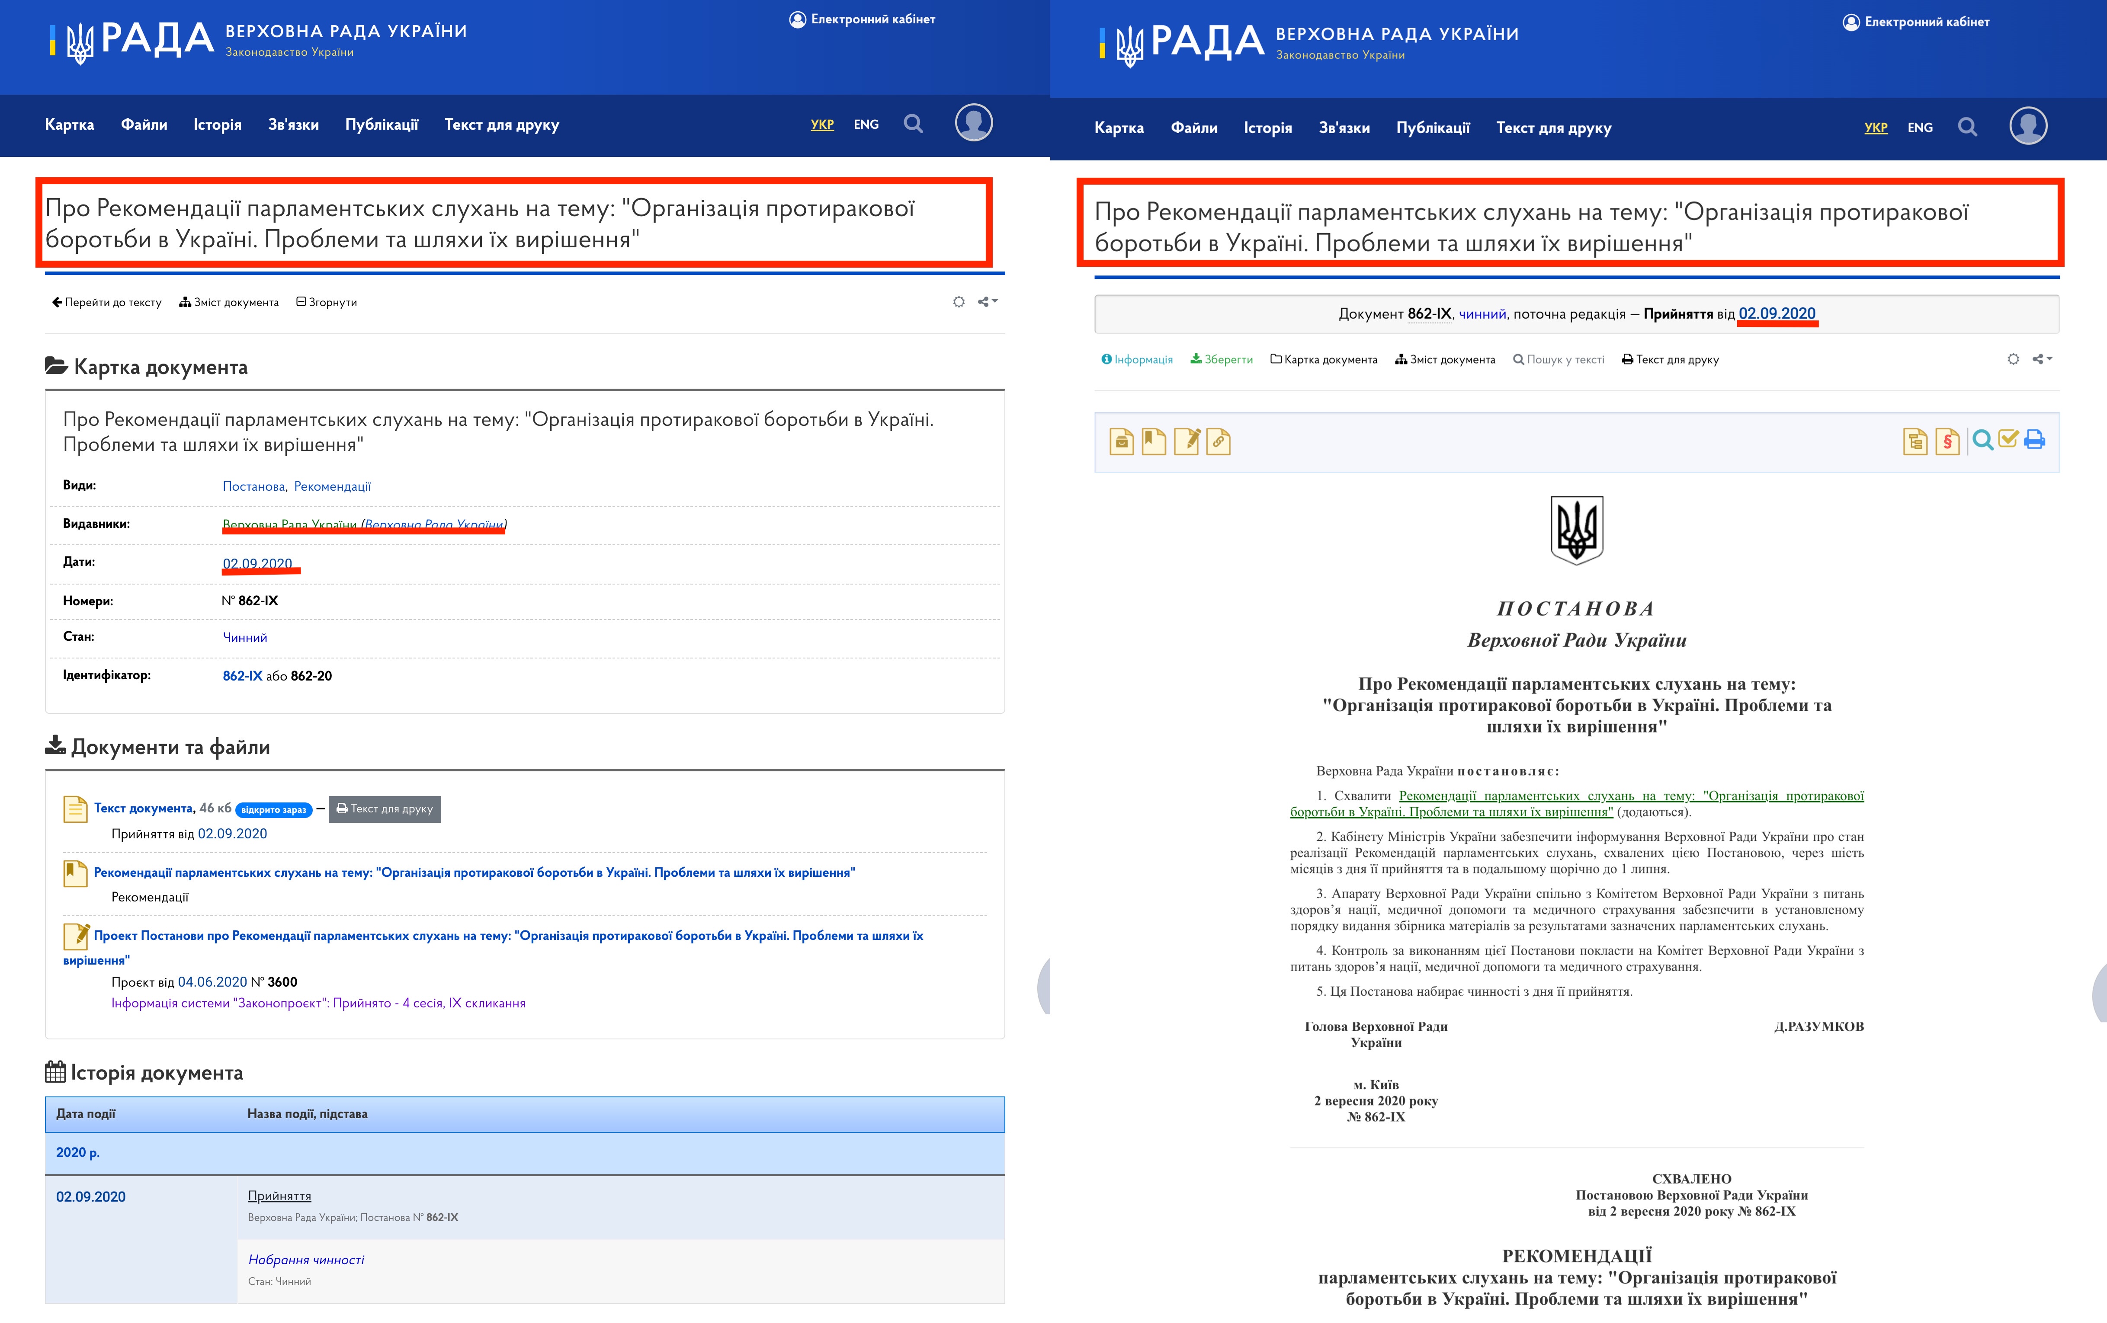
Task: Click 'Зміст документа' on left page
Action: point(229,303)
